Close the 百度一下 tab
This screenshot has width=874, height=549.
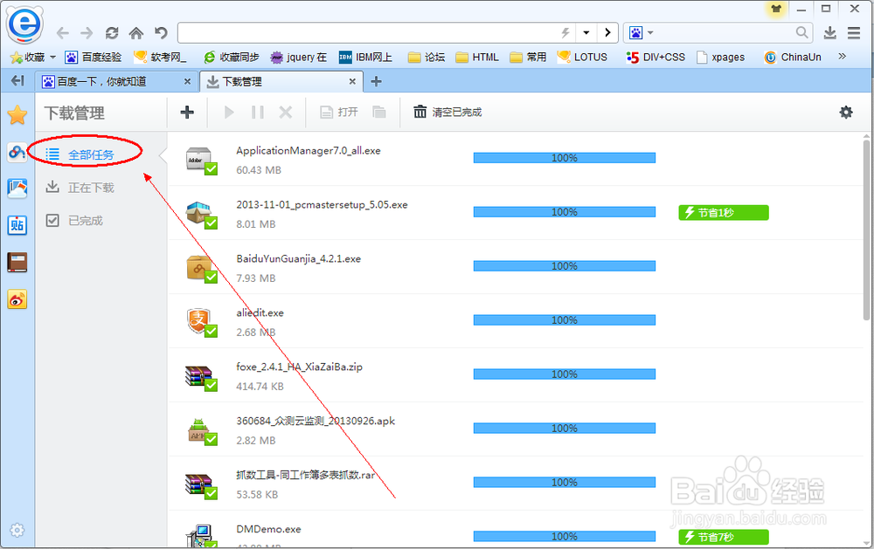pyautogui.click(x=187, y=82)
